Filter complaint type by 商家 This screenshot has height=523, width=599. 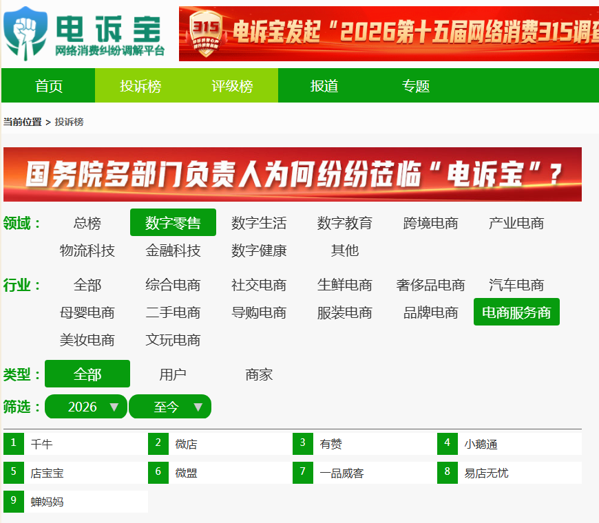click(259, 374)
